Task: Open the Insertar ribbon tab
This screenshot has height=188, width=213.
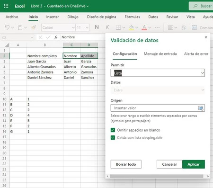Action: pyautogui.click(x=53, y=17)
